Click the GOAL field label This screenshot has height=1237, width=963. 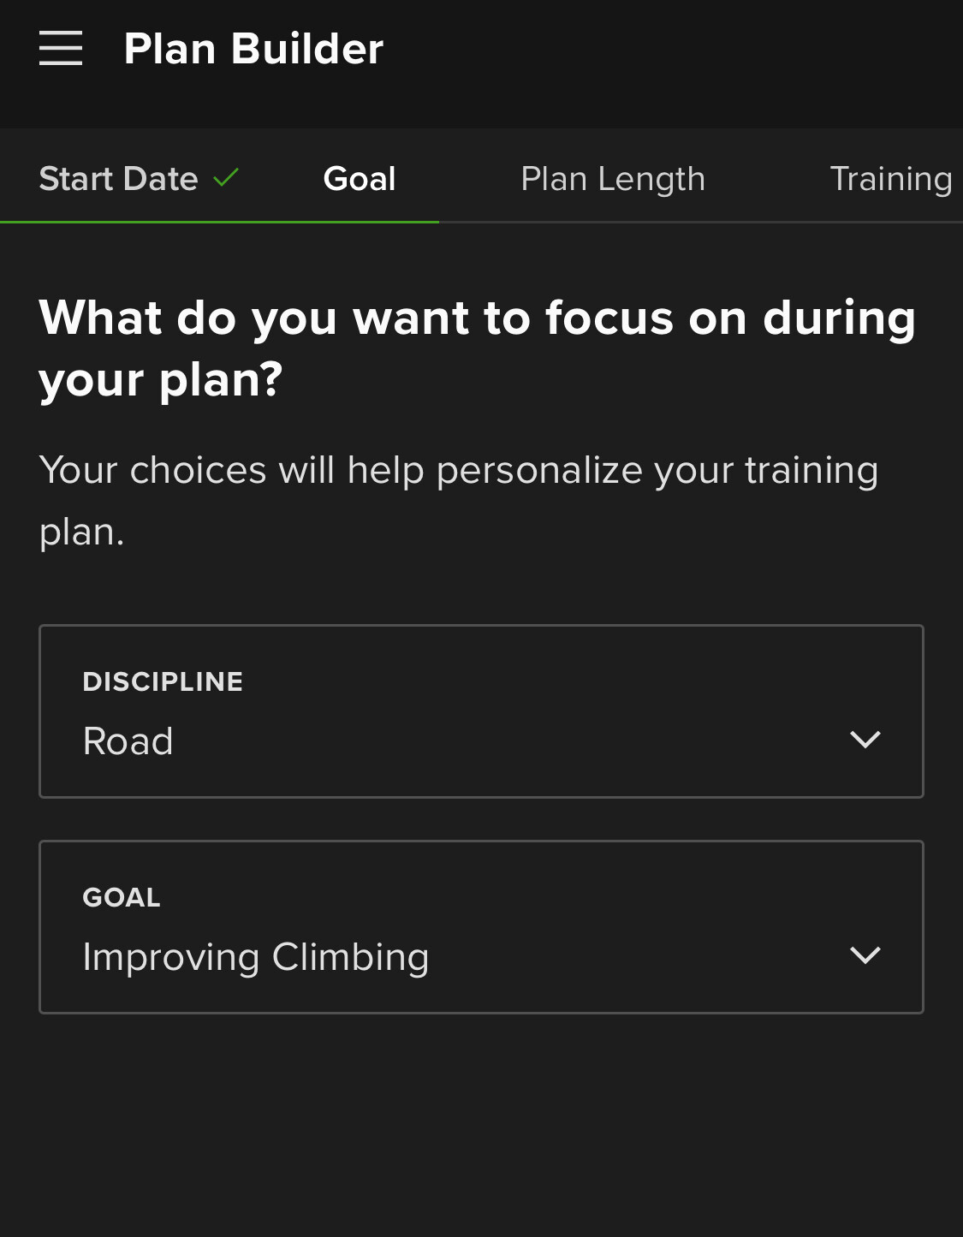pyautogui.click(x=122, y=897)
